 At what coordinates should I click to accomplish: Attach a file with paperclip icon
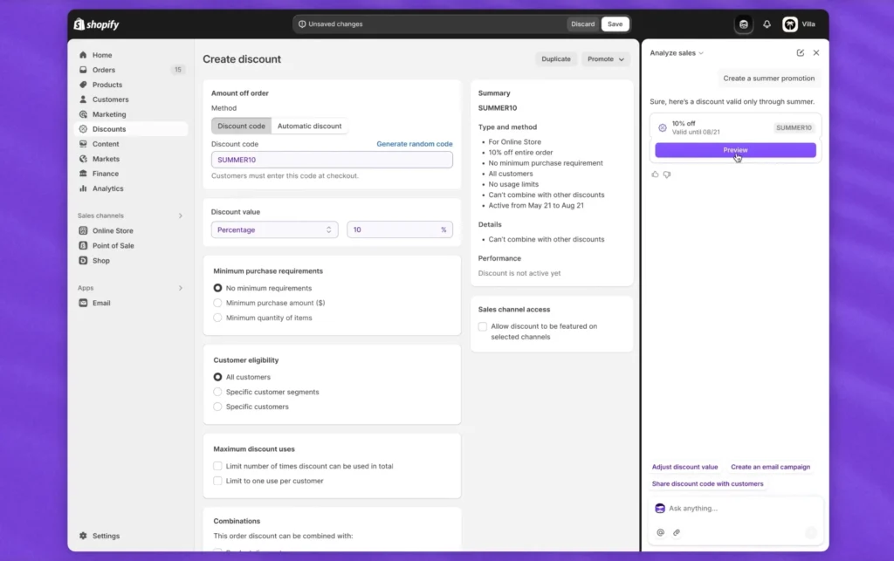click(677, 532)
